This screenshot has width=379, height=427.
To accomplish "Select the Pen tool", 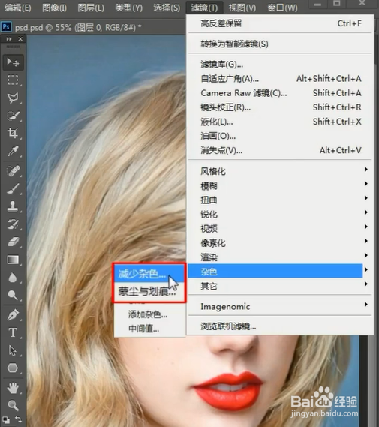I will (x=13, y=315).
